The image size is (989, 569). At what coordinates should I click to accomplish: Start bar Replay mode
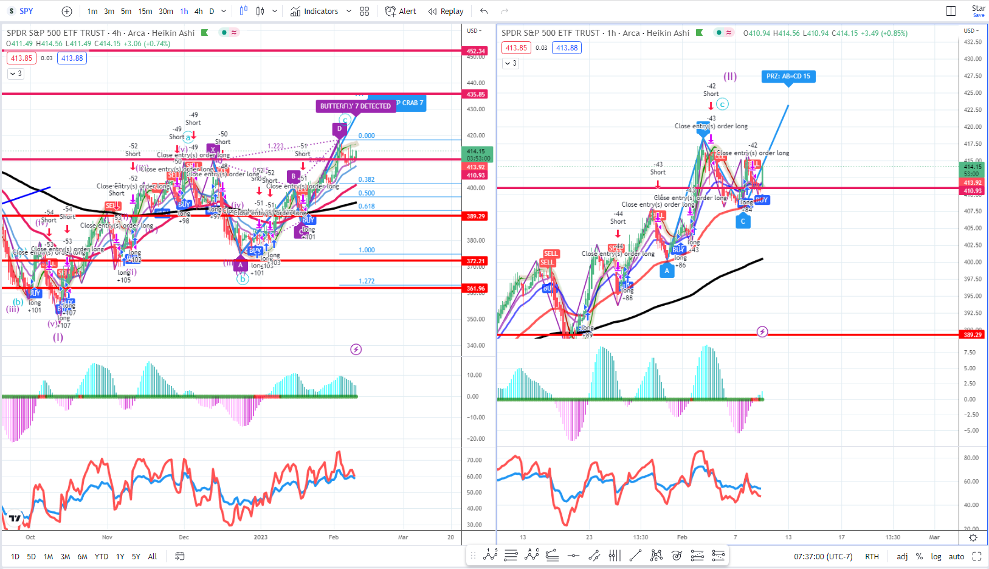[446, 11]
